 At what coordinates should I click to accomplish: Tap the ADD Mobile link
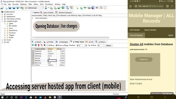[x=135, y=30]
